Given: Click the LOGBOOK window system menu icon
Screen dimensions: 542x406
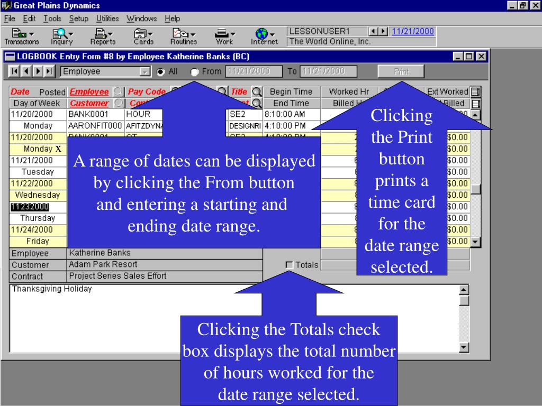Looking at the screenshot, I should click(11, 56).
